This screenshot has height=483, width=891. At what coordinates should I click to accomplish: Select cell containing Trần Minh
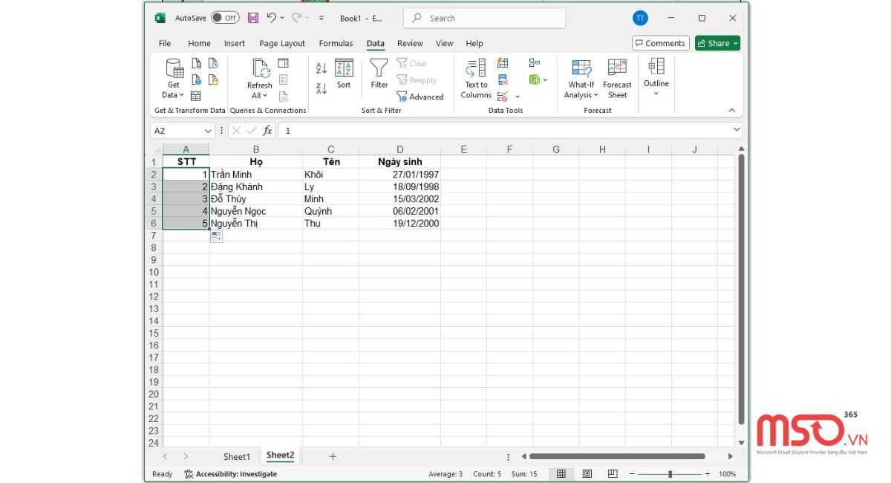click(x=256, y=175)
